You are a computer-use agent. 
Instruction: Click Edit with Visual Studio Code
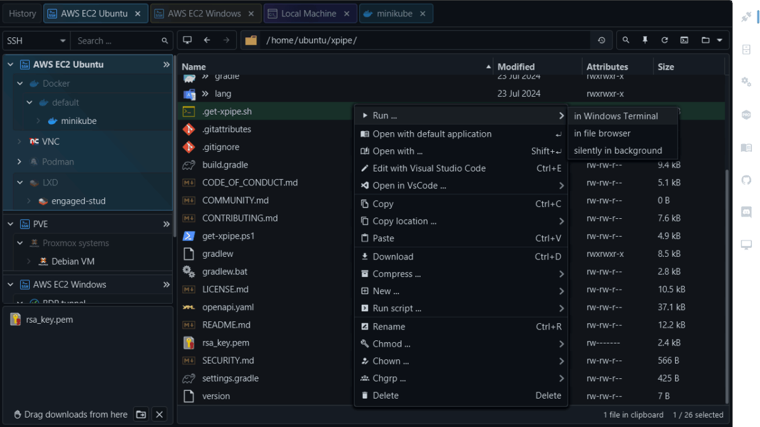coord(460,168)
